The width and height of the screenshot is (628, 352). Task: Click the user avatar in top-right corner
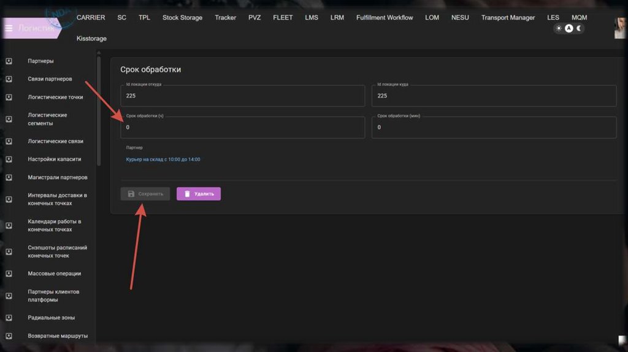620,28
